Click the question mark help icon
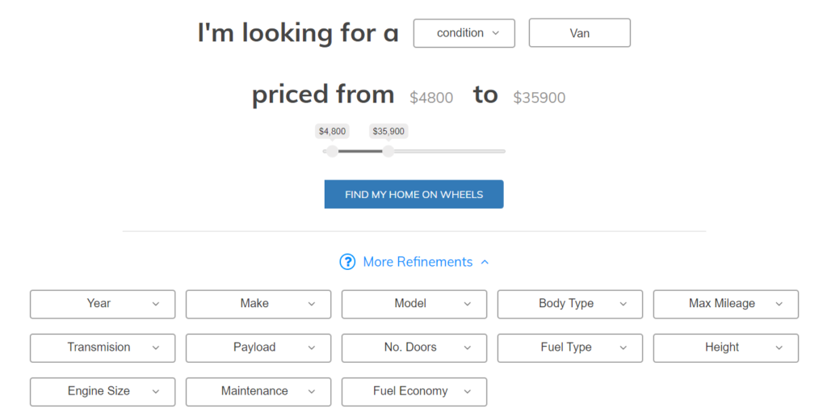 coord(347,262)
